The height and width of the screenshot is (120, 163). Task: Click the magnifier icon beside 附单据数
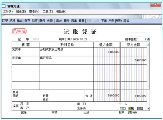click(148, 39)
